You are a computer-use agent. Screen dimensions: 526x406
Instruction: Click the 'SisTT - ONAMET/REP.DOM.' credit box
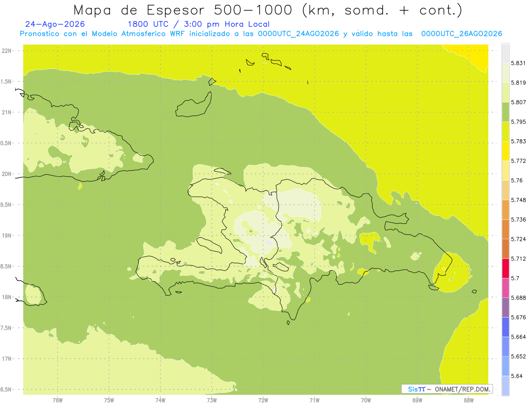click(x=447, y=389)
